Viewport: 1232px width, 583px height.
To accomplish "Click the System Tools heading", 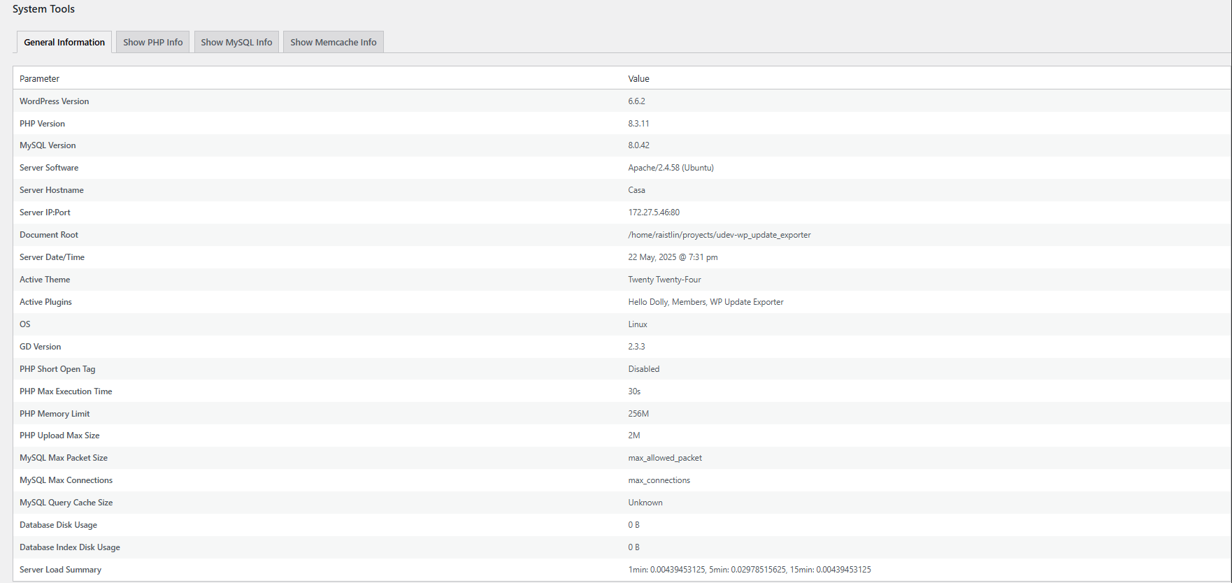I will tap(43, 9).
